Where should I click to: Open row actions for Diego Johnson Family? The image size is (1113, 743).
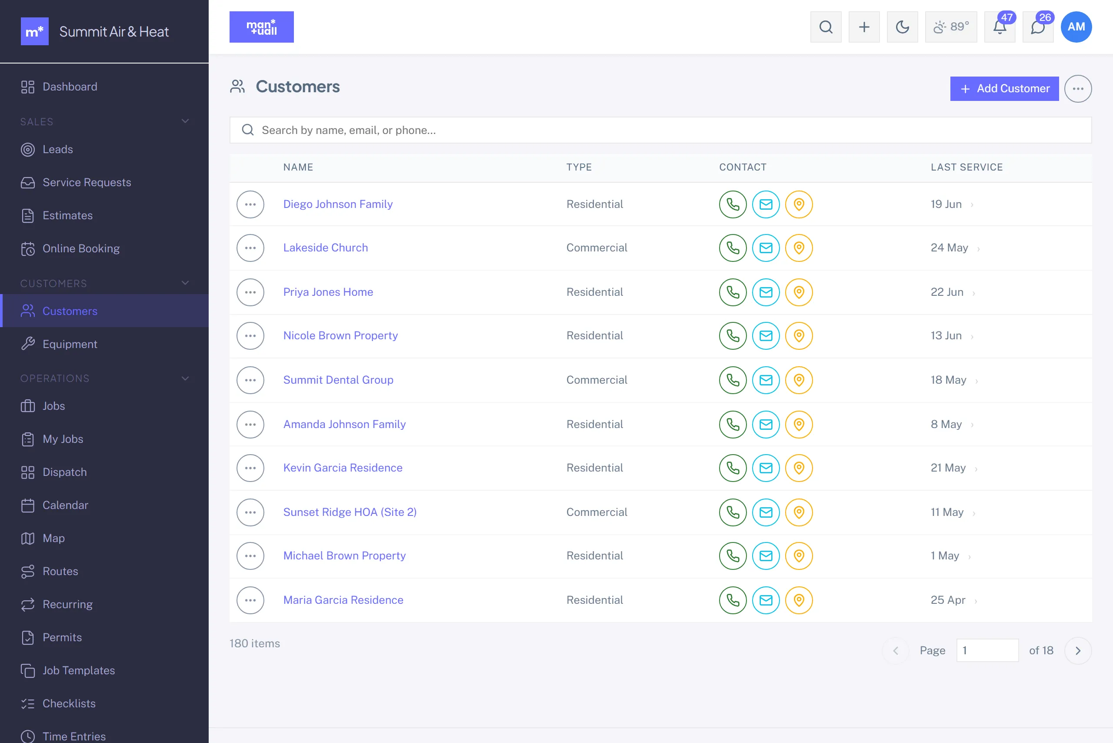tap(250, 204)
